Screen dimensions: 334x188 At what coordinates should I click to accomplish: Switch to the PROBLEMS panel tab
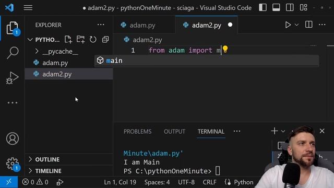[x=137, y=132]
